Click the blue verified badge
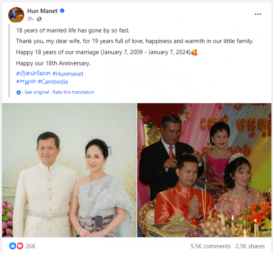Screen dimensions: 273x253 62,11
